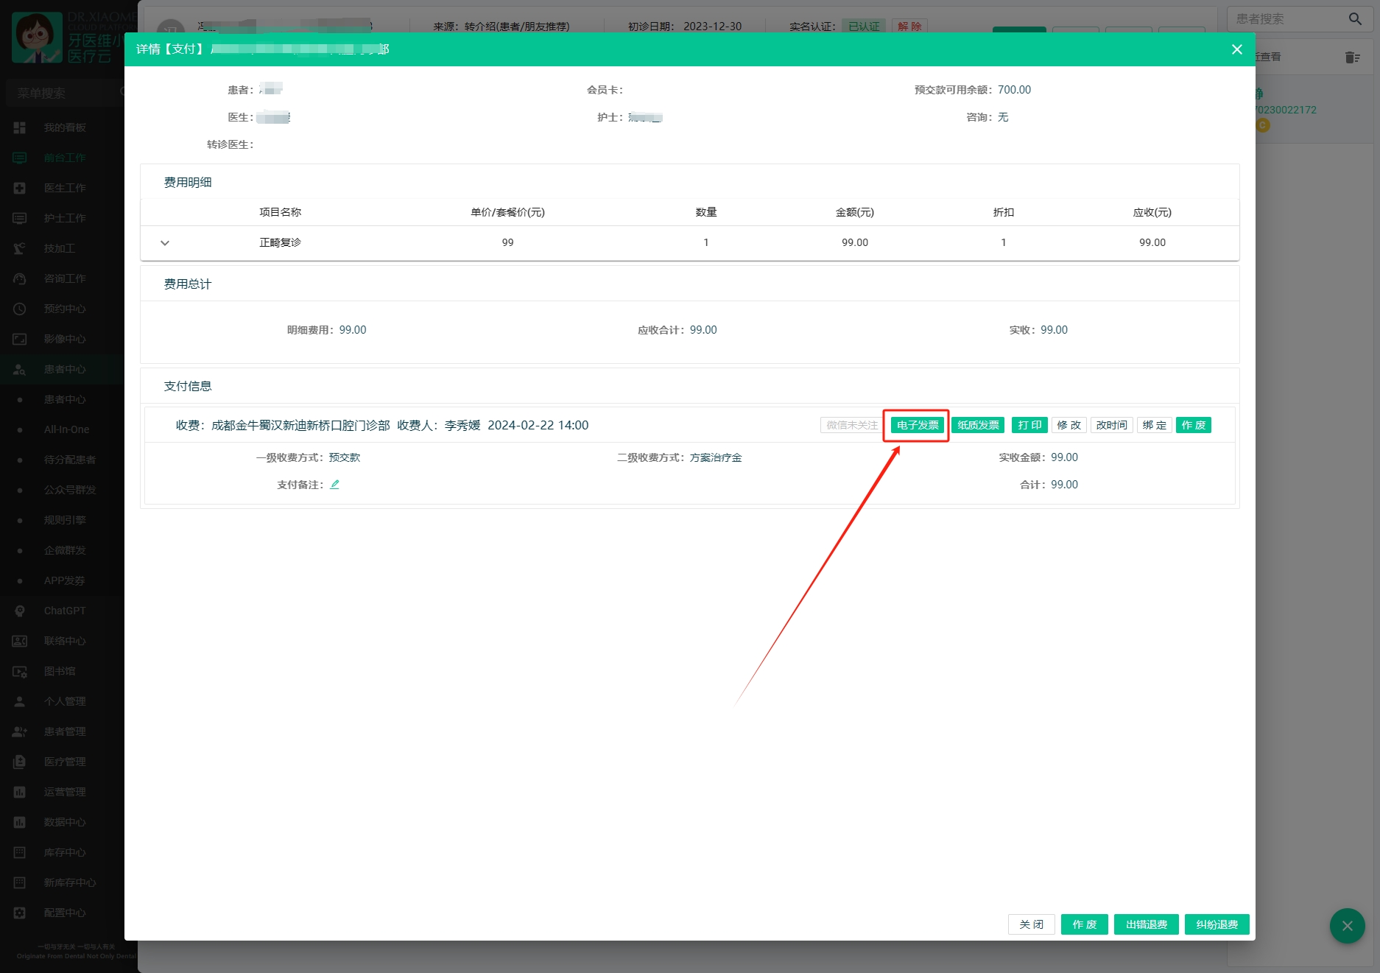Click the 绑定 button
Screen dimensions: 1380x973
[1154, 425]
